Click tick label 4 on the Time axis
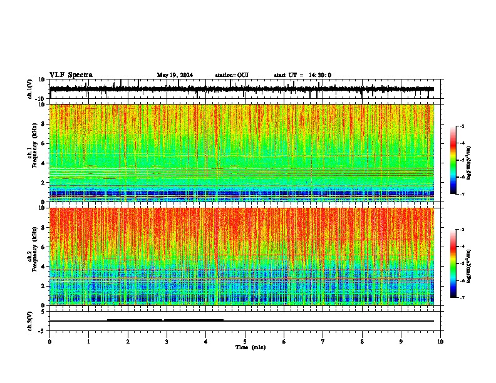The height and width of the screenshot is (383, 496). click(206, 342)
